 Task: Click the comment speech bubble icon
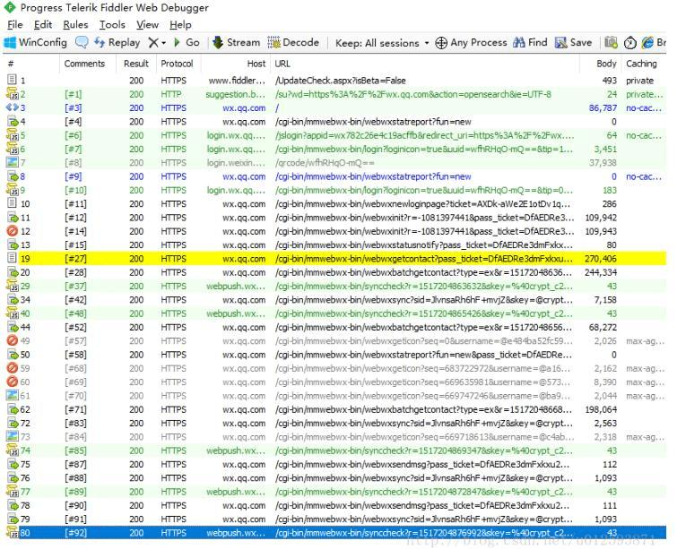tap(82, 43)
